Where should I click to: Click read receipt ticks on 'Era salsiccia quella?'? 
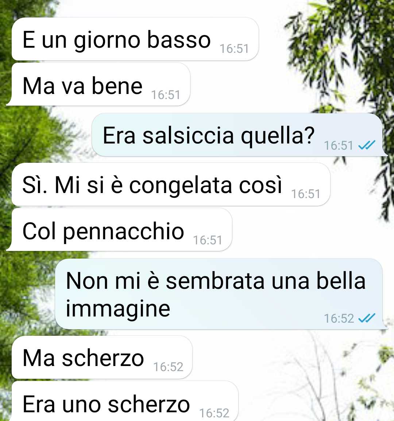click(367, 145)
